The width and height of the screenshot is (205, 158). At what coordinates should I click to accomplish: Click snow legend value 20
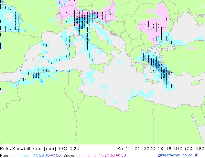point(107,155)
